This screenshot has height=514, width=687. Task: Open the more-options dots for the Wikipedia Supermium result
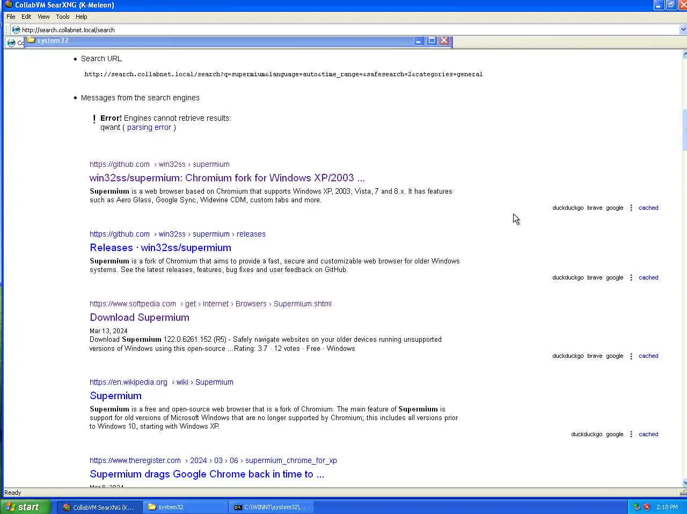point(631,434)
